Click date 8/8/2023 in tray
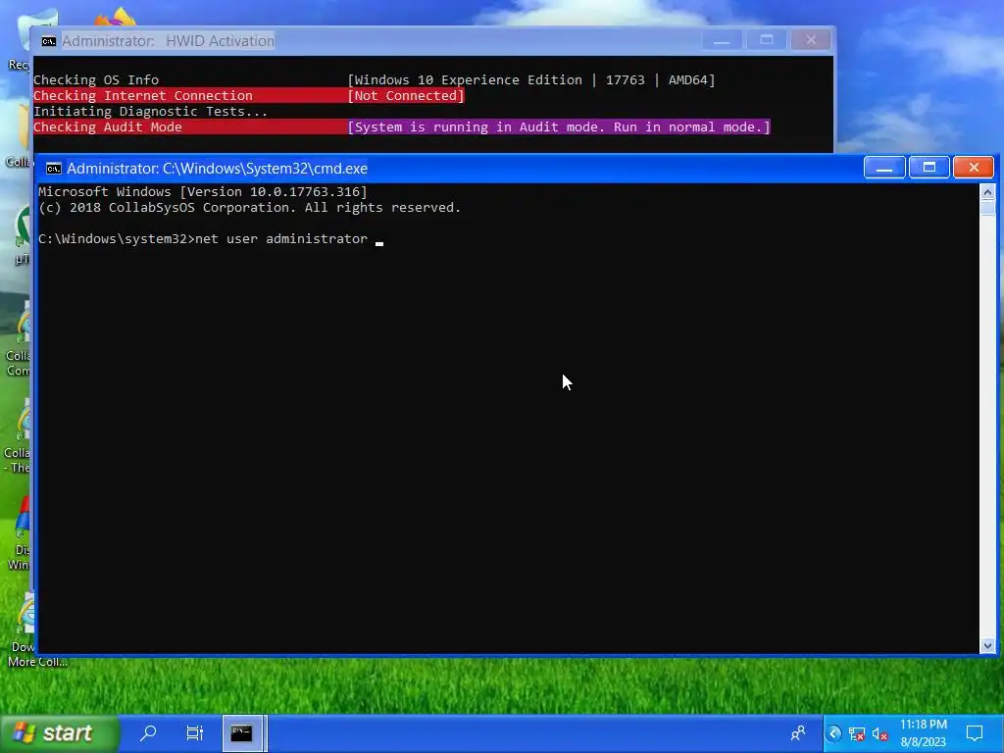The image size is (1004, 753). (924, 742)
